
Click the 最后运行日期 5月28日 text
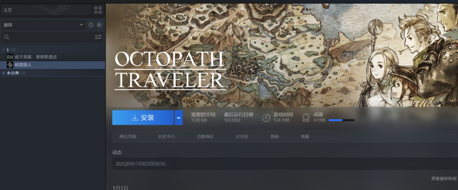[x=239, y=117]
